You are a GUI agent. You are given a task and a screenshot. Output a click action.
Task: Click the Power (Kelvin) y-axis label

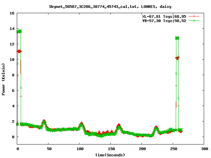coord(3,79)
